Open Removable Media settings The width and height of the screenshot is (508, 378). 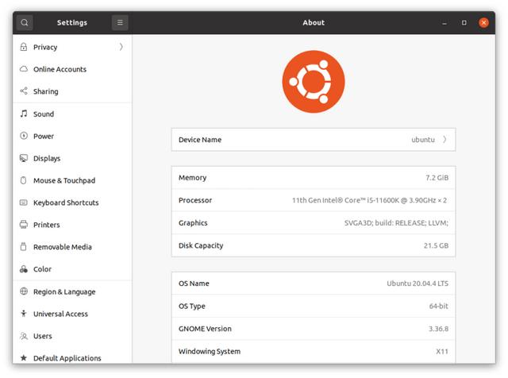click(x=72, y=247)
